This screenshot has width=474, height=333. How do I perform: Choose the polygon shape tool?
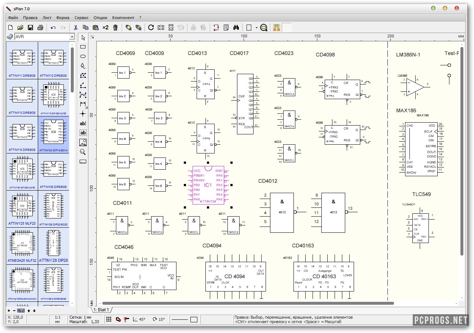[83, 76]
